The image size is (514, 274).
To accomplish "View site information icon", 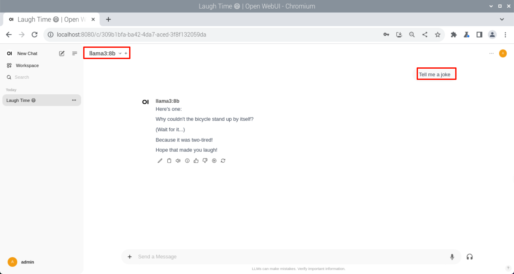I will coord(50,35).
